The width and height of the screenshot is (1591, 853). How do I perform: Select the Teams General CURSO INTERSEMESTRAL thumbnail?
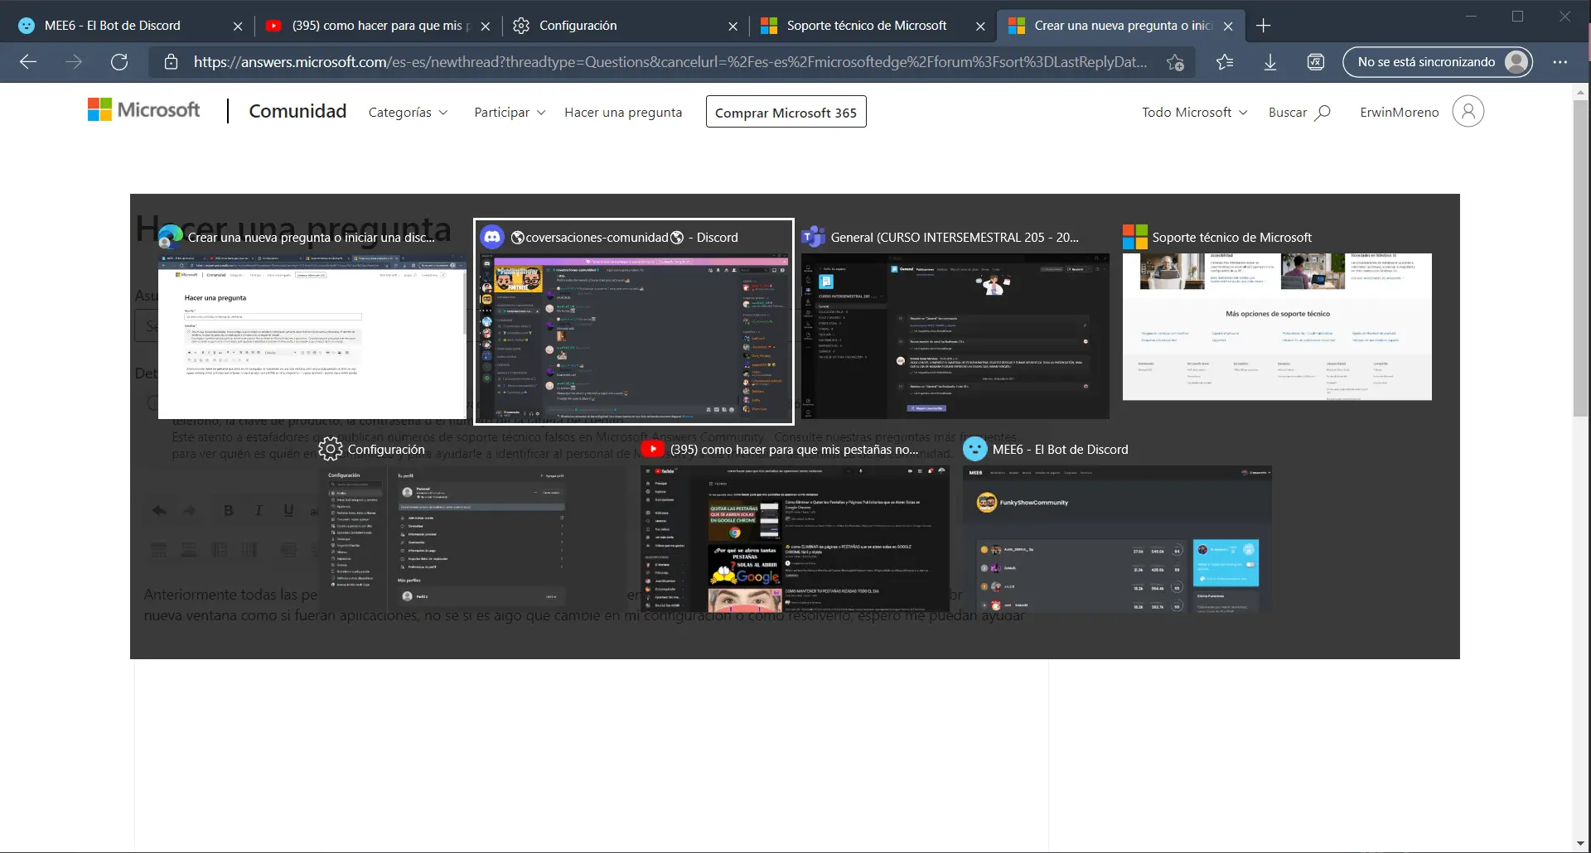[x=955, y=336]
